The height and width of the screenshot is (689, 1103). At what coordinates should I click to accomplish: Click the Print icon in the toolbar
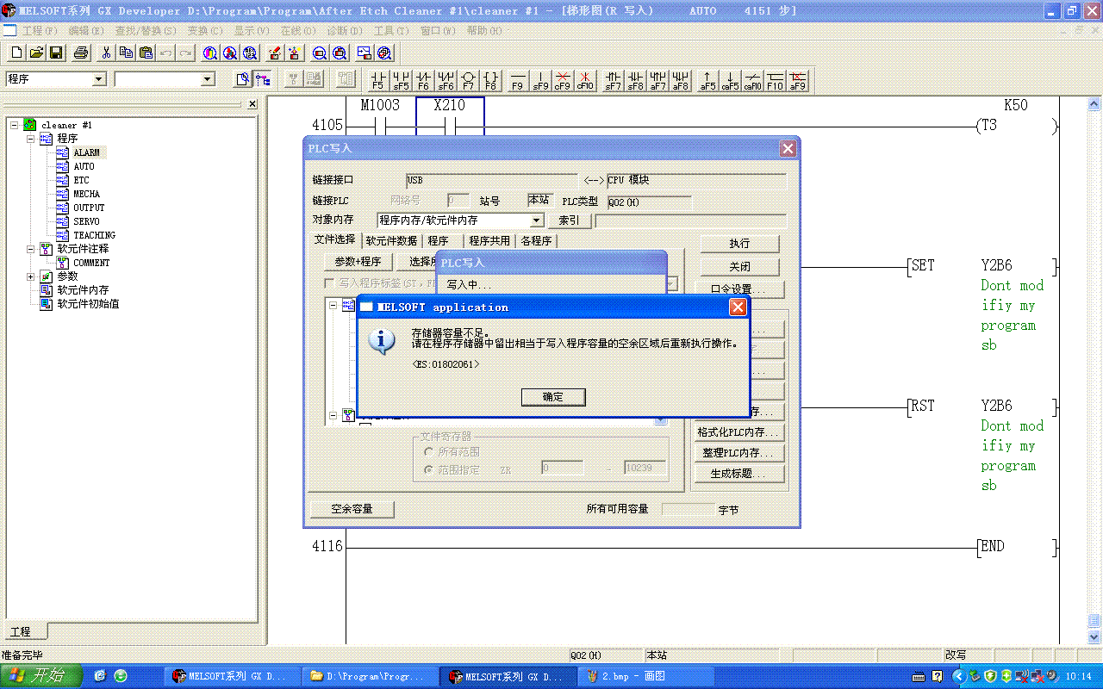(81, 53)
